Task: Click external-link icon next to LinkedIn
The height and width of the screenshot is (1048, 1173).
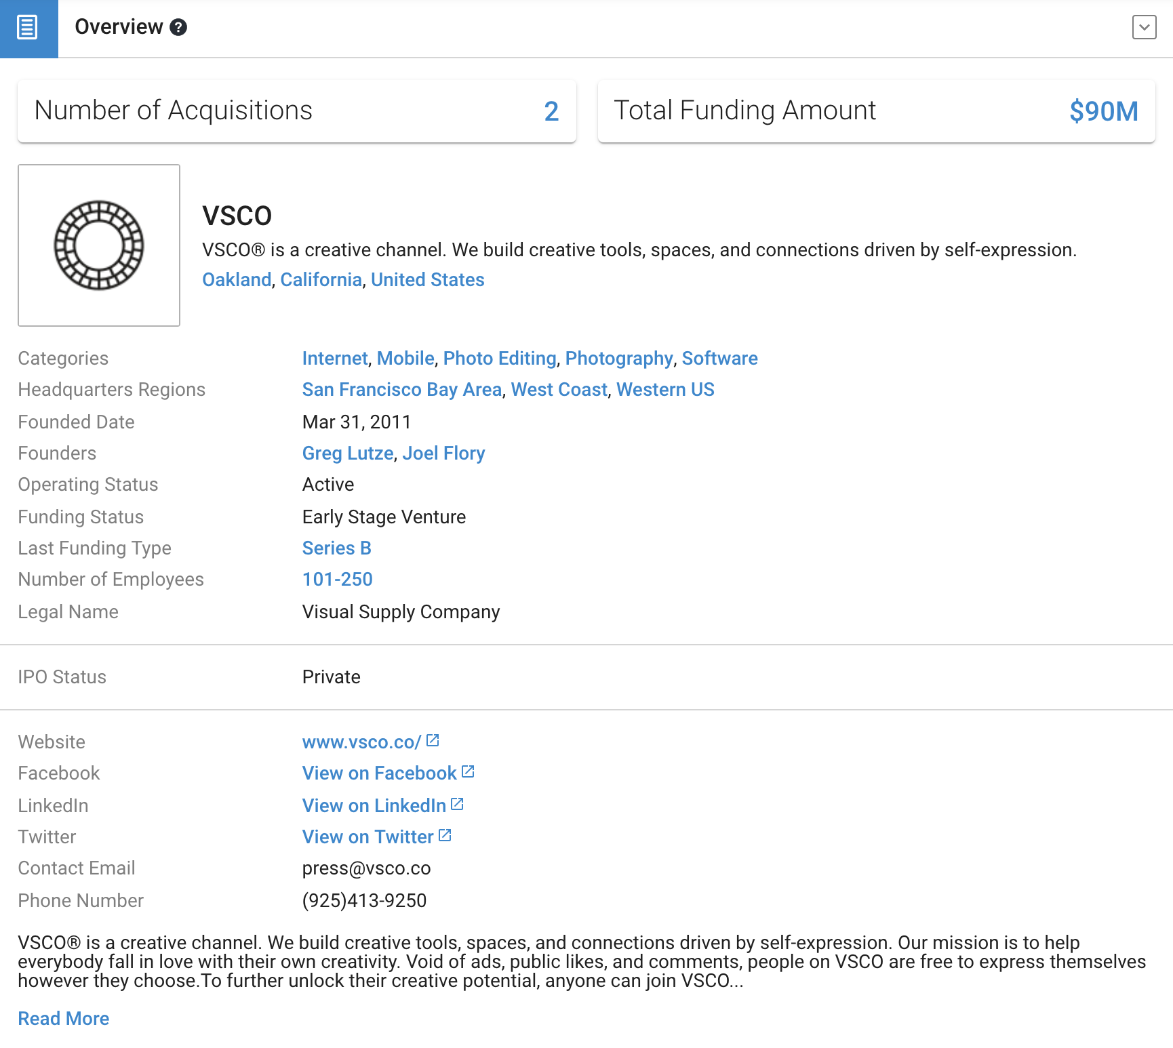Action: 457,804
